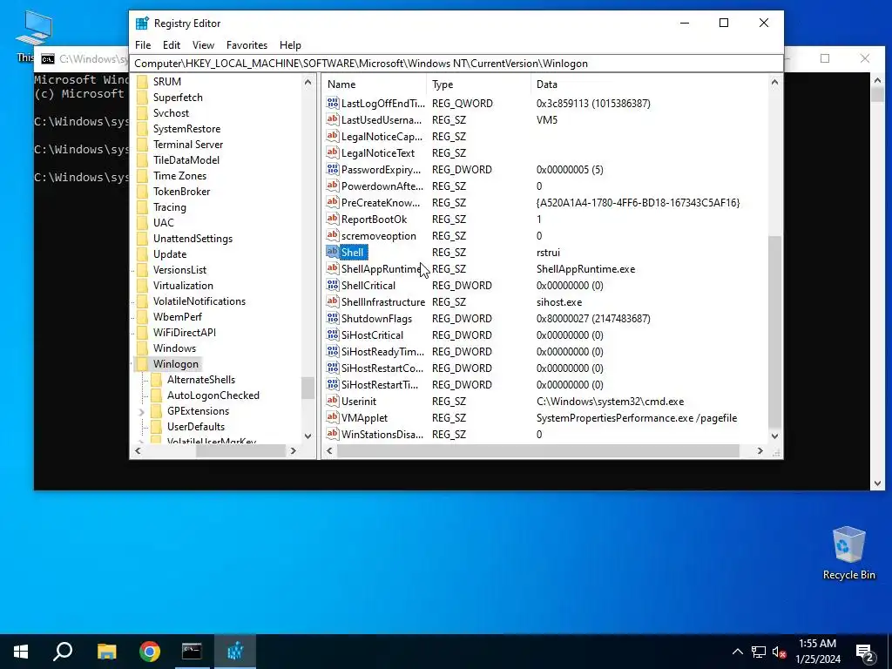
Task: Select the AlternateShells subkey folder icon
Action: coord(156,380)
